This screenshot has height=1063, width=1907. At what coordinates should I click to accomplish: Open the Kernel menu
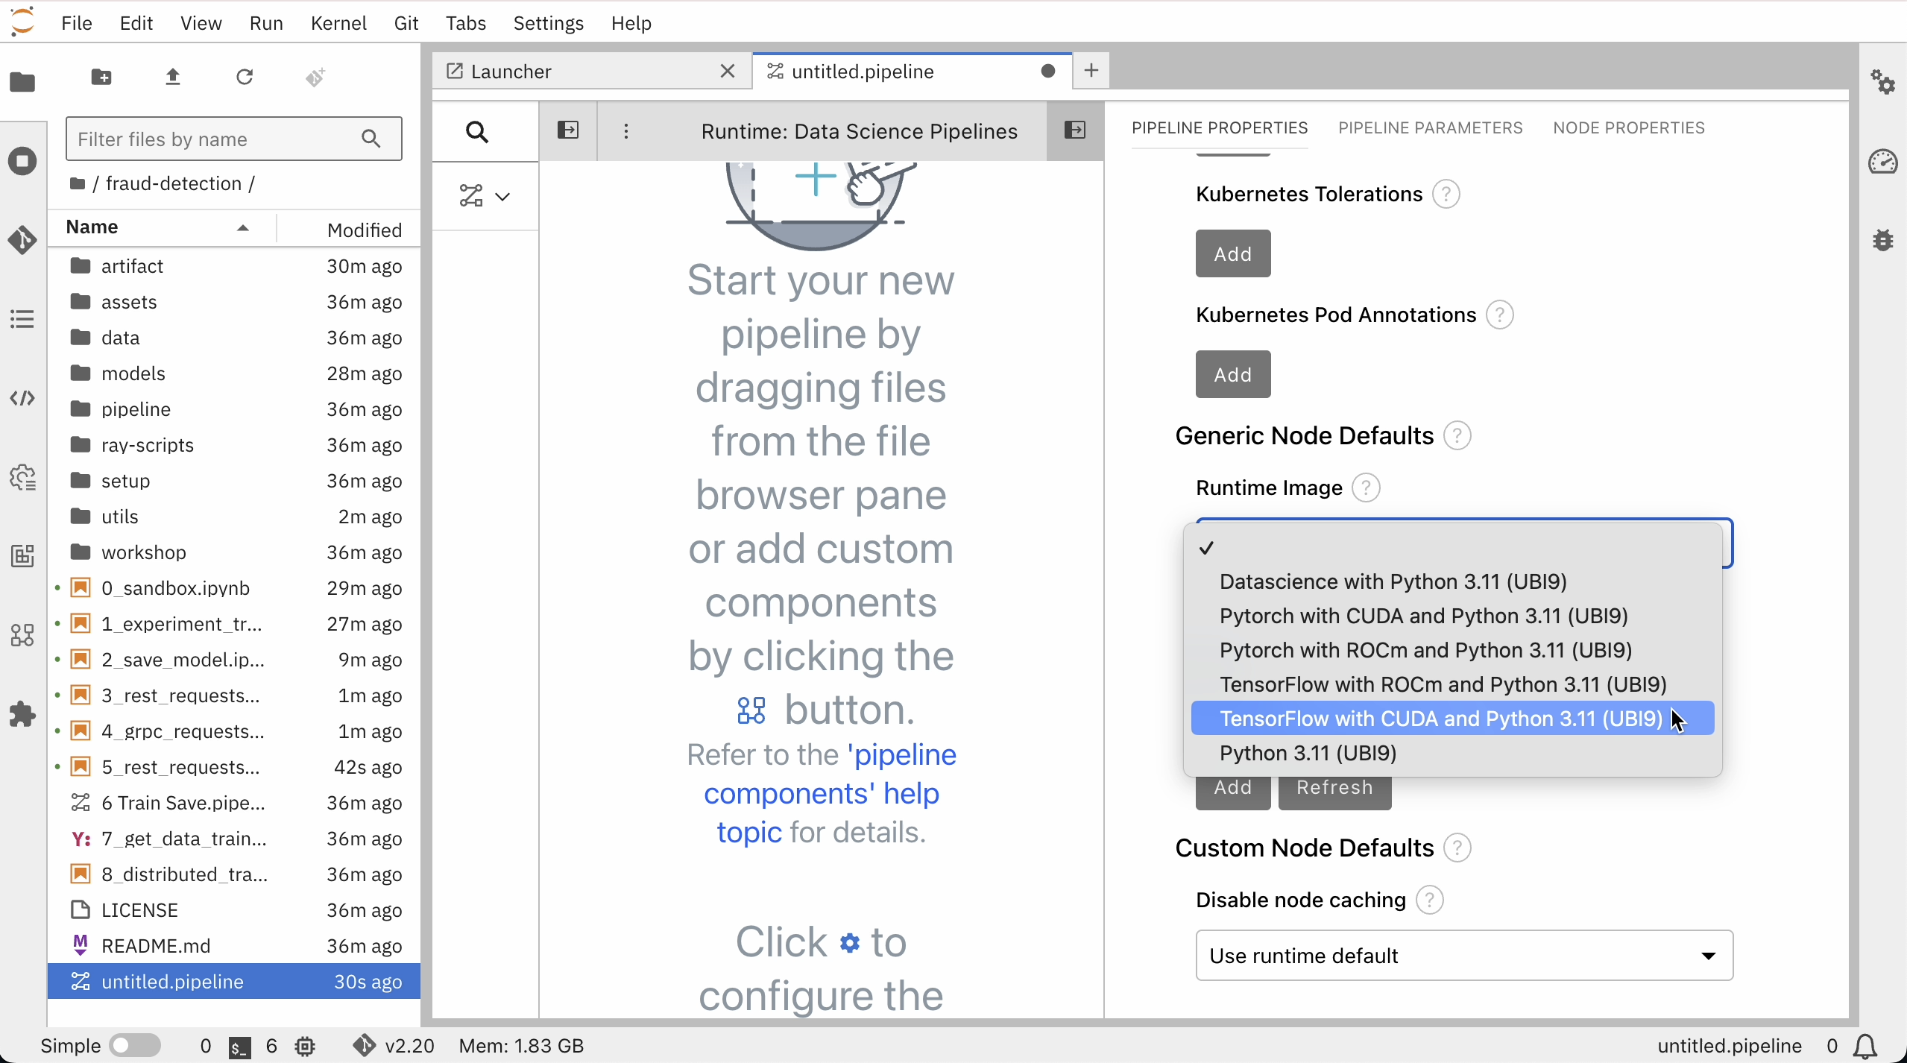(338, 23)
